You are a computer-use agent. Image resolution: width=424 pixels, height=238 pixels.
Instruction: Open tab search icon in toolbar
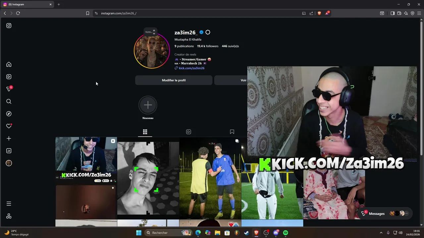point(382,13)
